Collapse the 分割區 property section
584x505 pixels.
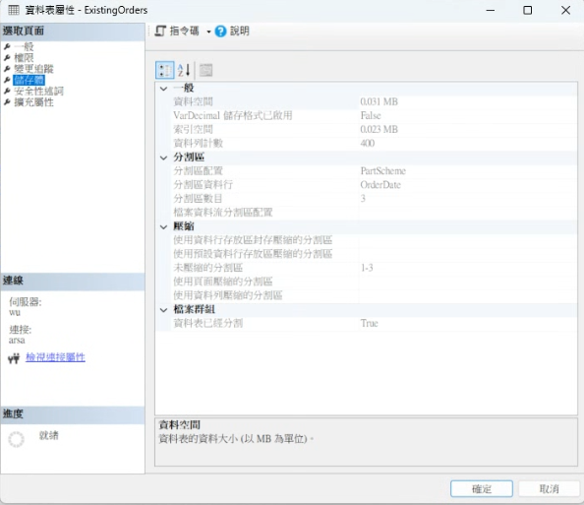pos(163,158)
